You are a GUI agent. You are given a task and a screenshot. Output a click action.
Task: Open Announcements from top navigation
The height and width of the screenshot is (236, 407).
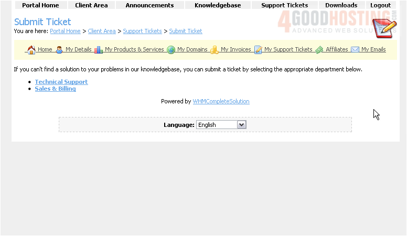coord(149,5)
